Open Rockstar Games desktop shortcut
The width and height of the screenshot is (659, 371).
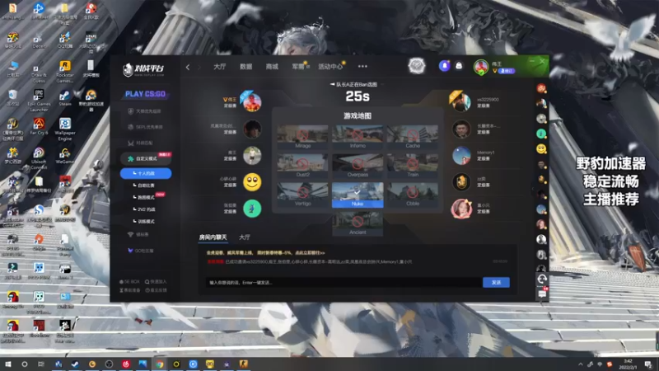click(x=65, y=72)
